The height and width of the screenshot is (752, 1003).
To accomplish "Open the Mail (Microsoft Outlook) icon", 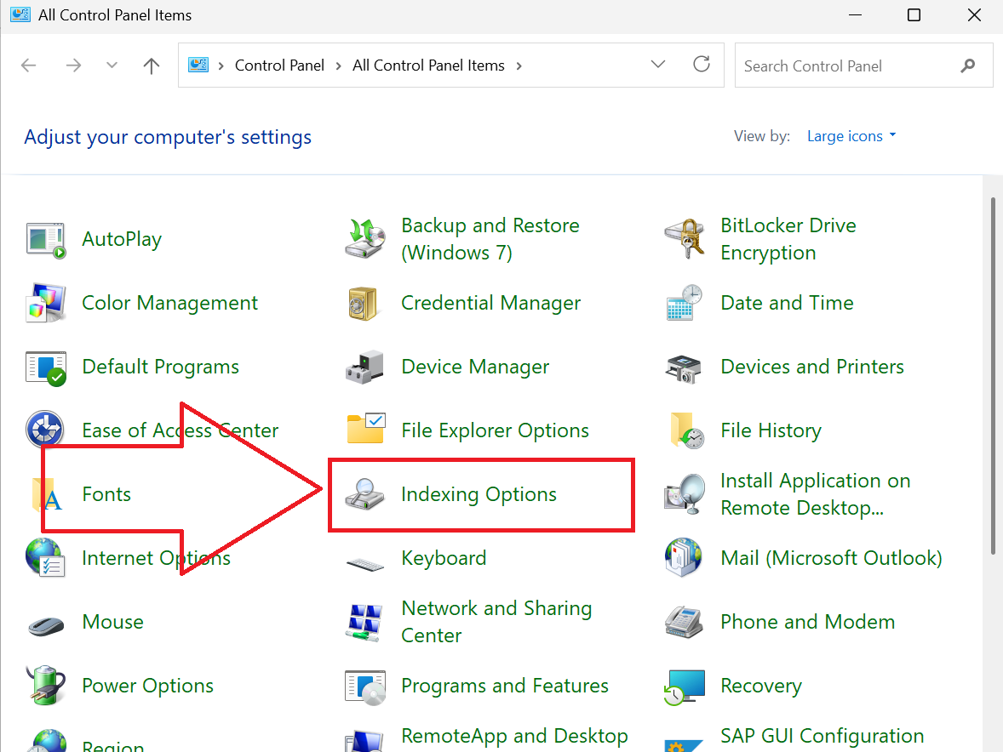I will 683,558.
